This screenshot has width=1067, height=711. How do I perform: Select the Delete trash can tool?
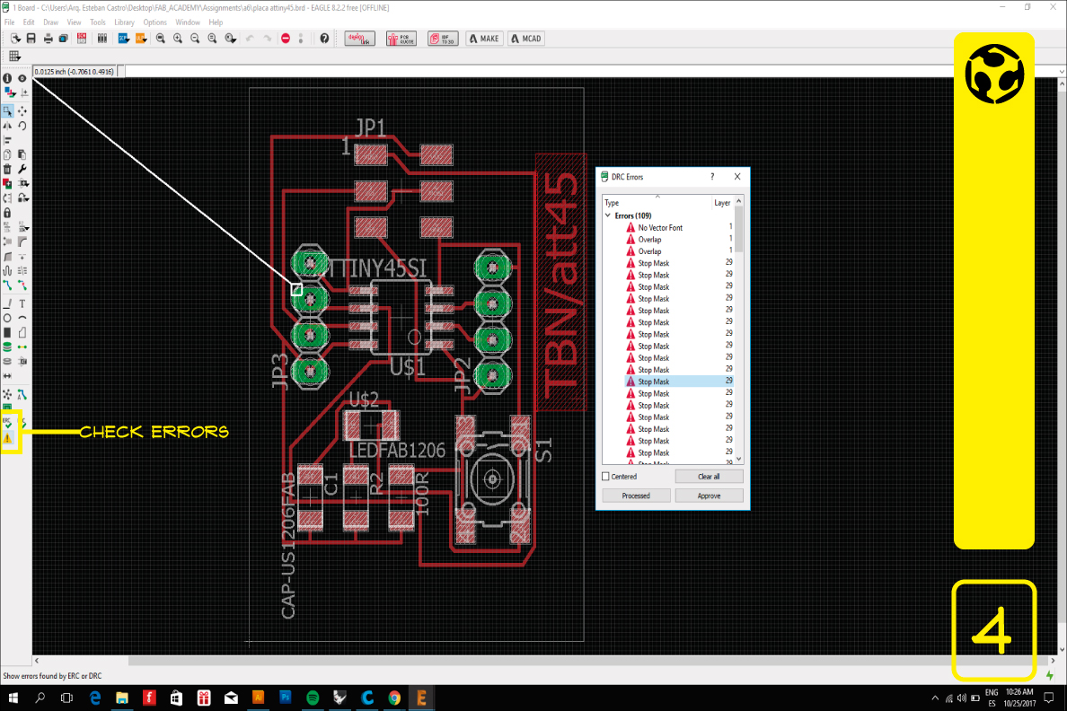[7, 169]
